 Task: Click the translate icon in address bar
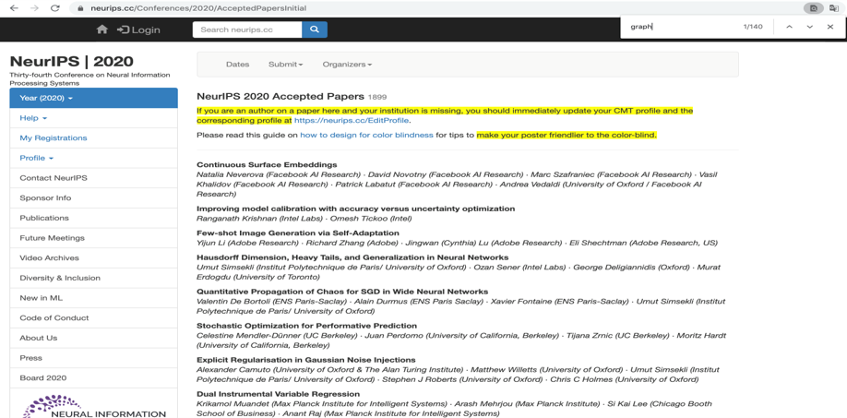click(833, 8)
